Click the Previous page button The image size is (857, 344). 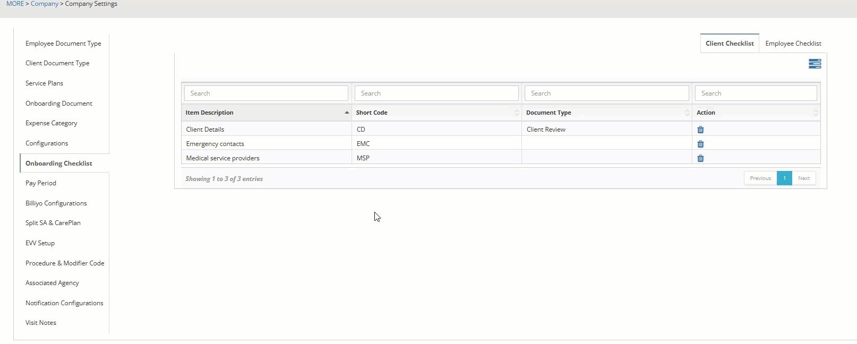[x=760, y=178]
